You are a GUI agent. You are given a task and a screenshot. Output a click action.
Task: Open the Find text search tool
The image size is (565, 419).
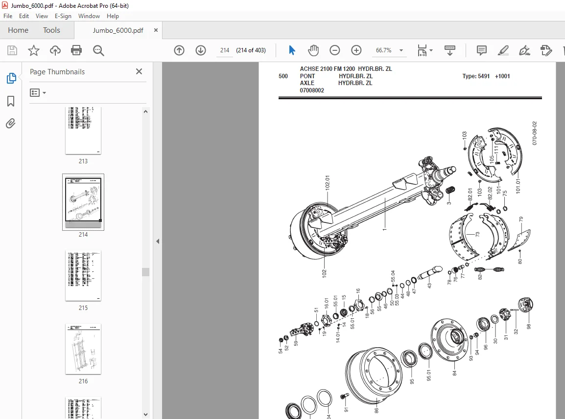pyautogui.click(x=98, y=50)
